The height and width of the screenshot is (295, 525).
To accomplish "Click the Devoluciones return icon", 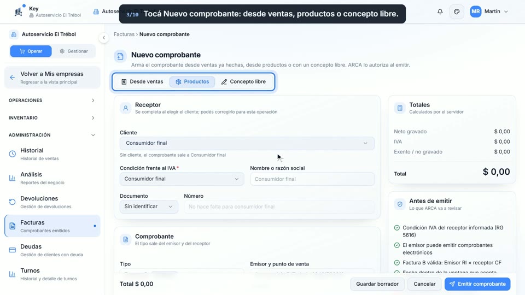I will coord(13,202).
